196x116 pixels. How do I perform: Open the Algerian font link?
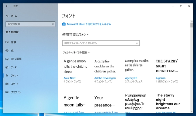click(x=161, y=78)
